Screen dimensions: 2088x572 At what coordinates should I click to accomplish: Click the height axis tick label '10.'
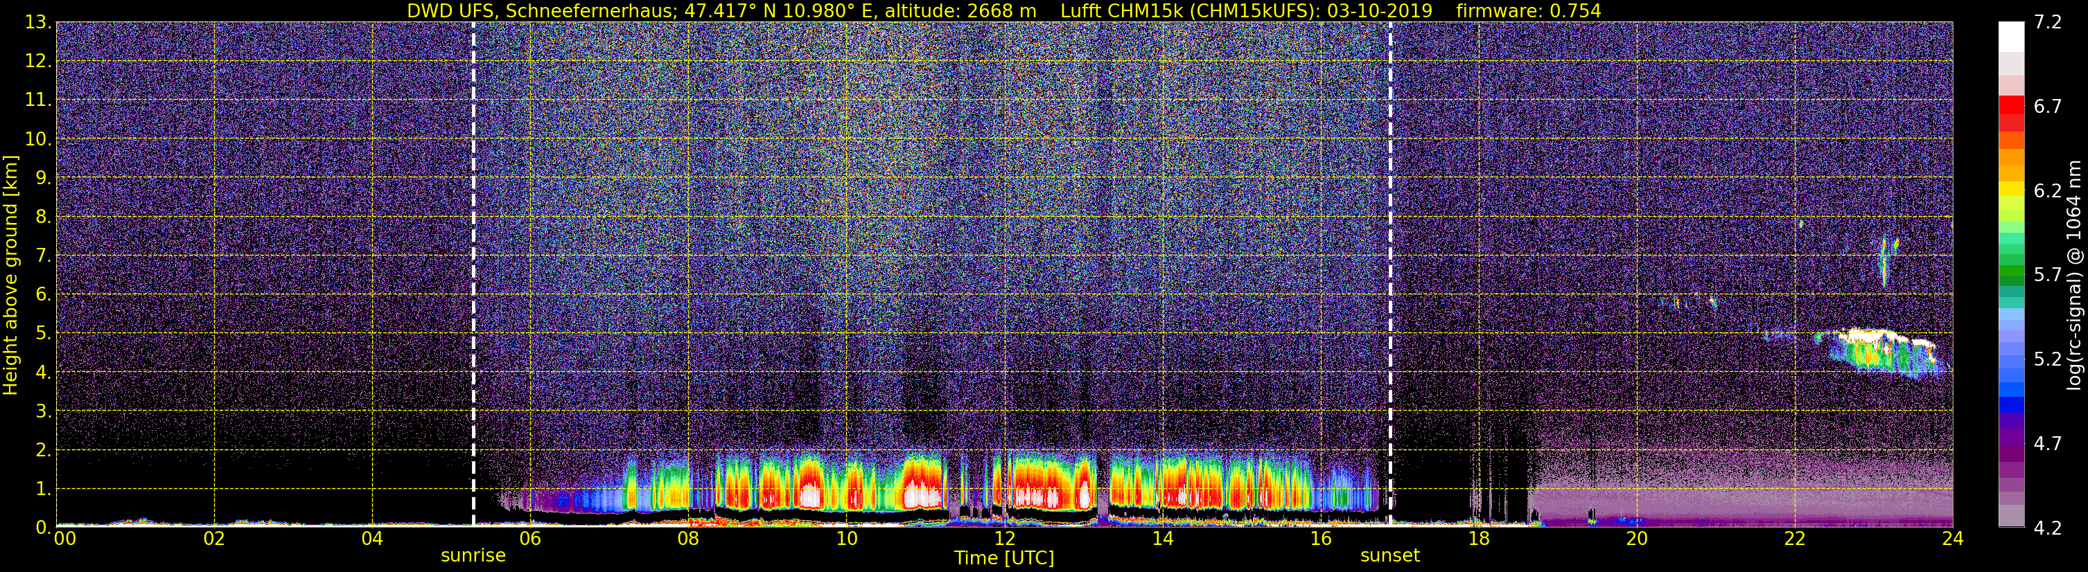pos(38,138)
